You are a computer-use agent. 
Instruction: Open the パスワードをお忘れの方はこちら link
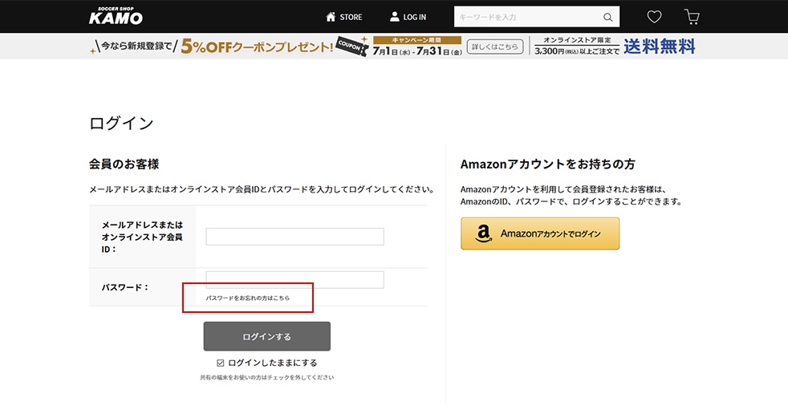coord(248,298)
